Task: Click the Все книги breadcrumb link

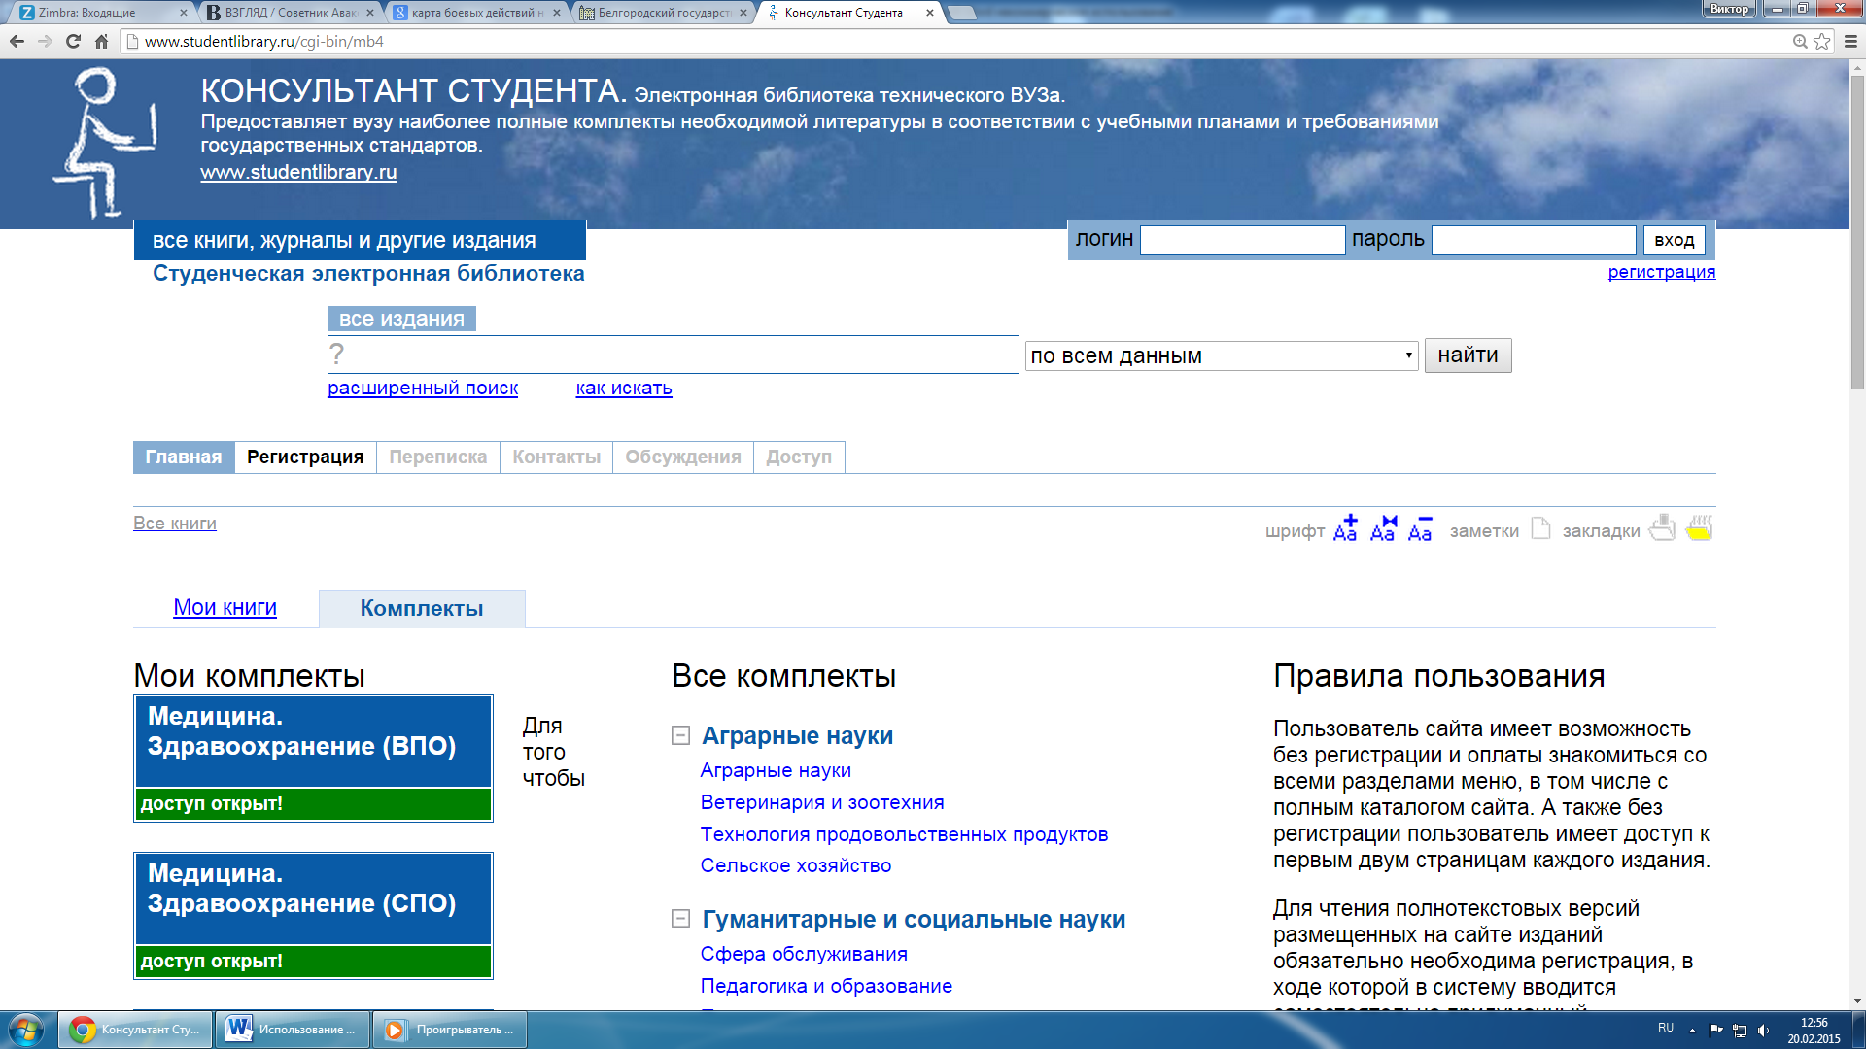Action: 175,523
